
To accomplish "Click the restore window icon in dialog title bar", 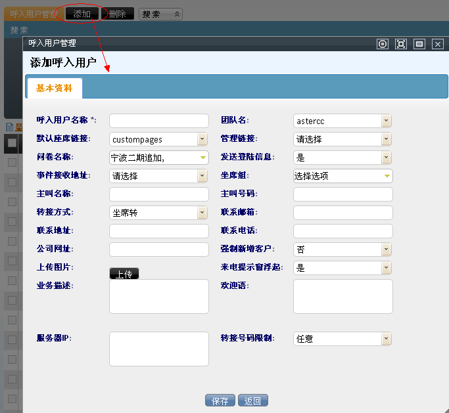I will pyautogui.click(x=419, y=44).
